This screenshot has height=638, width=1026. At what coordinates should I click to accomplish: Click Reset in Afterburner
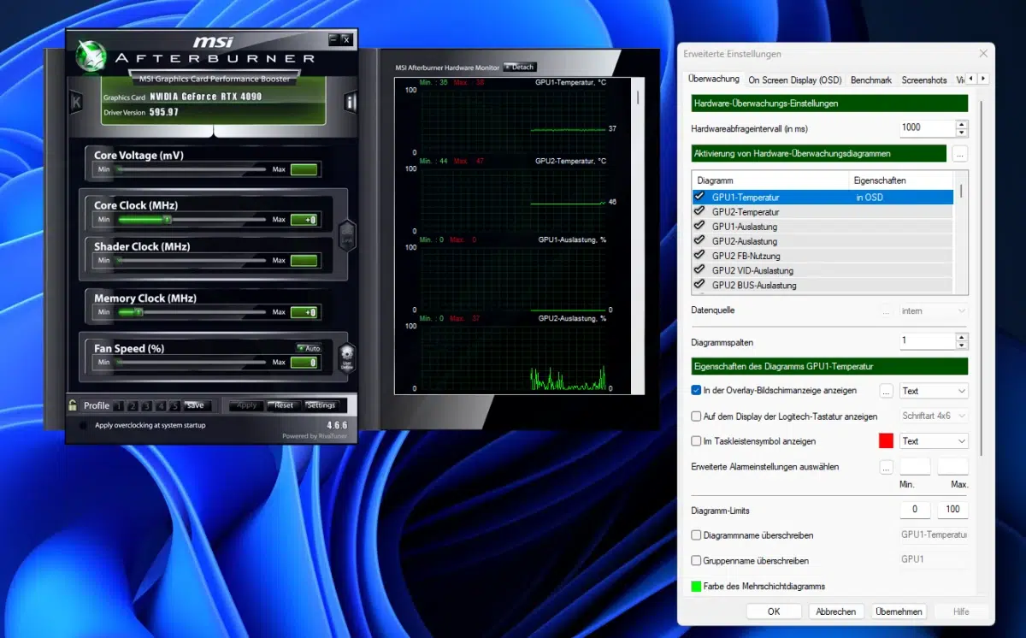click(x=283, y=405)
